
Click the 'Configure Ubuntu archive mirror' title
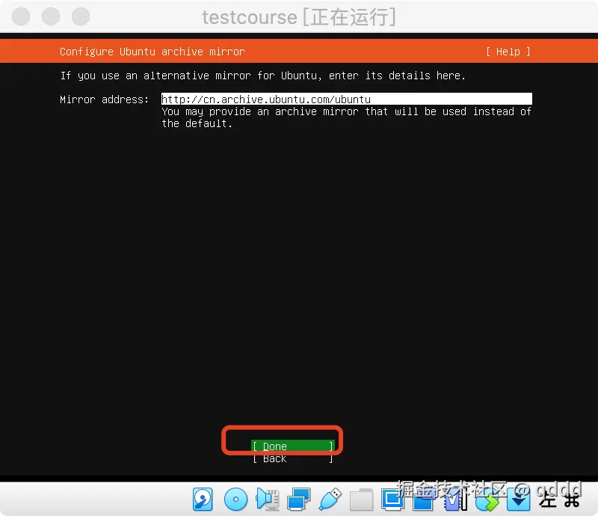pos(152,52)
